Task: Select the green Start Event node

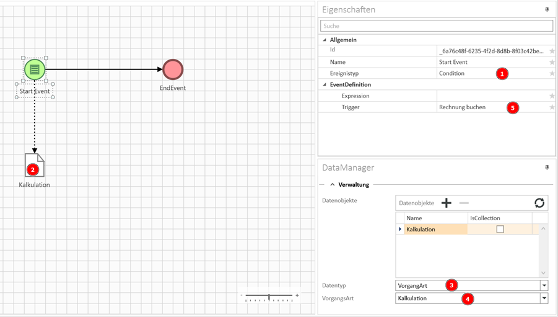Action: click(35, 69)
